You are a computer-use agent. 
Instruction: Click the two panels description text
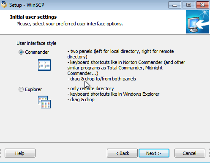[x=120, y=54]
